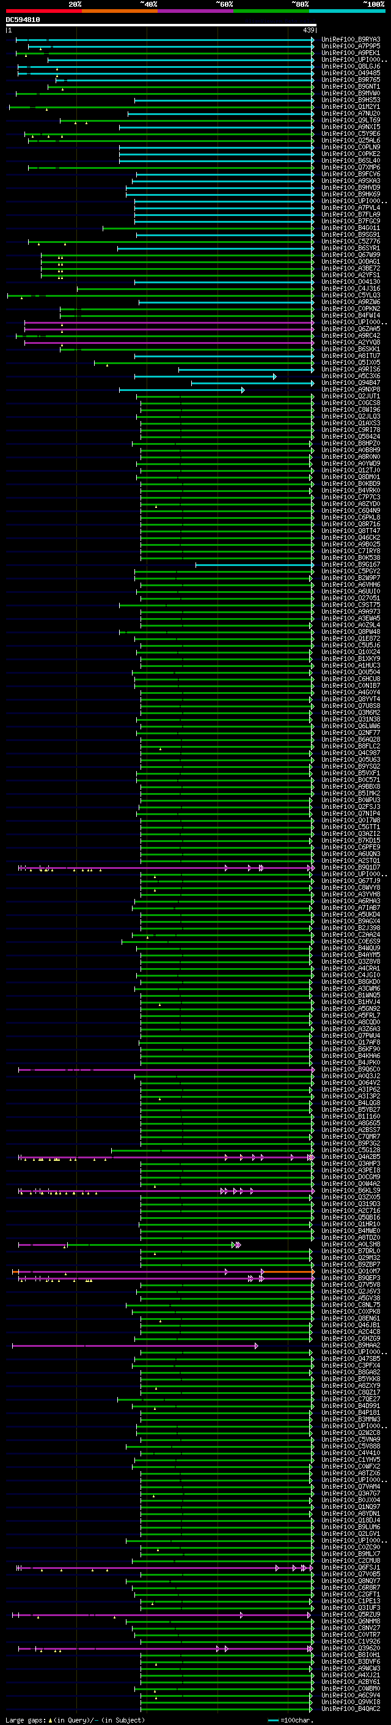Click the red 20% identity legend segment
The image size is (391, 1725).
pos(43,11)
